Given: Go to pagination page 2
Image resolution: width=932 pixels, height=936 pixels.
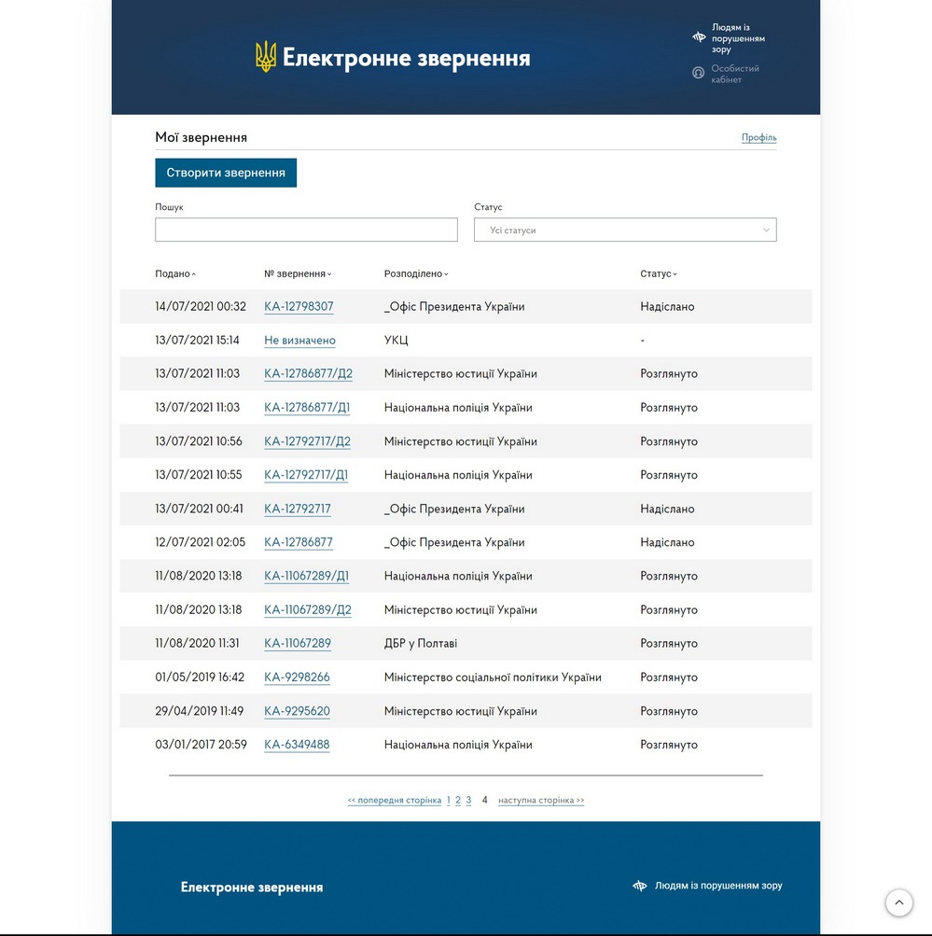Looking at the screenshot, I should 458,800.
